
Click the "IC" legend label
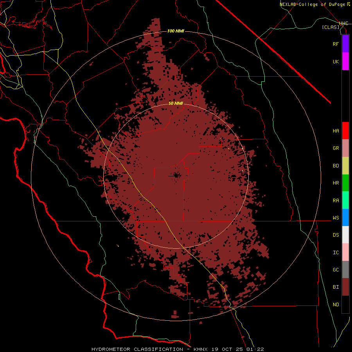336,253
